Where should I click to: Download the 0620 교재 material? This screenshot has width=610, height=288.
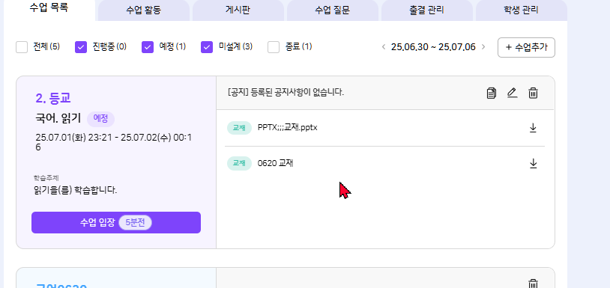[533, 164]
